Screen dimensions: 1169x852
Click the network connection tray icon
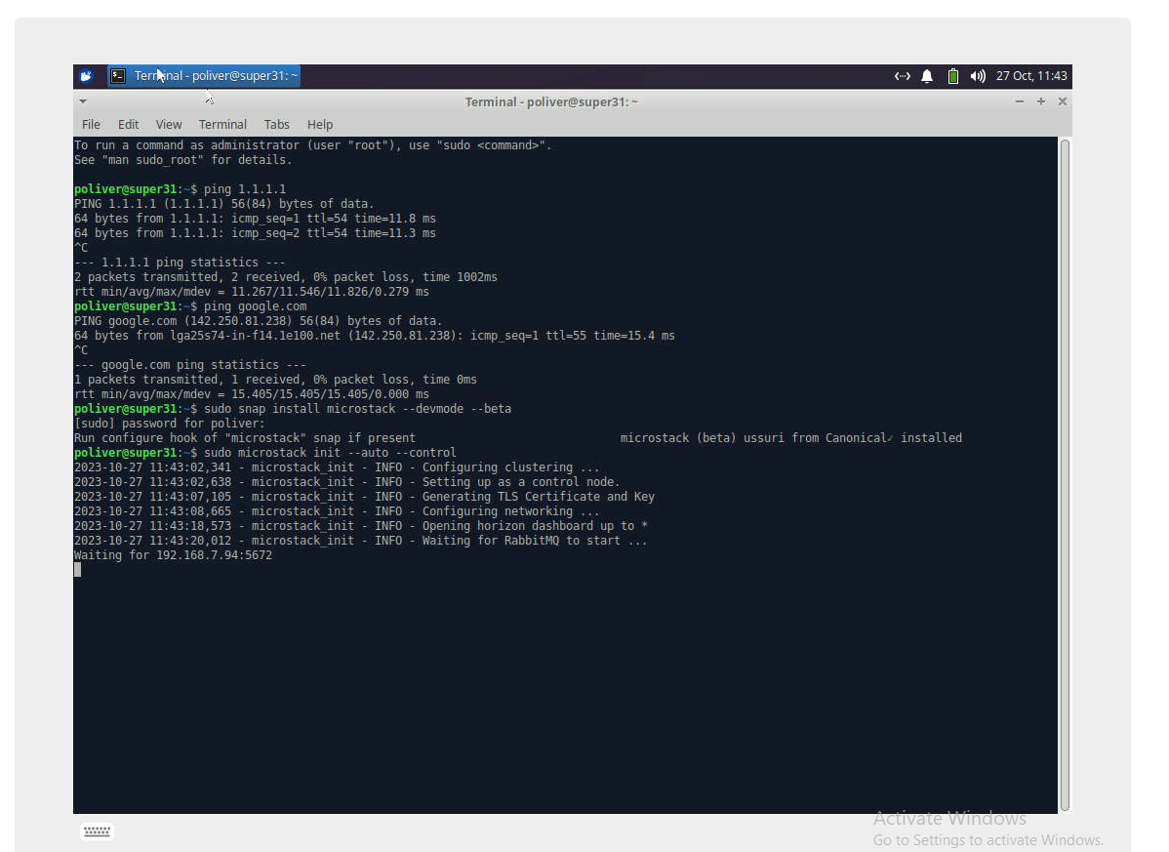[902, 76]
